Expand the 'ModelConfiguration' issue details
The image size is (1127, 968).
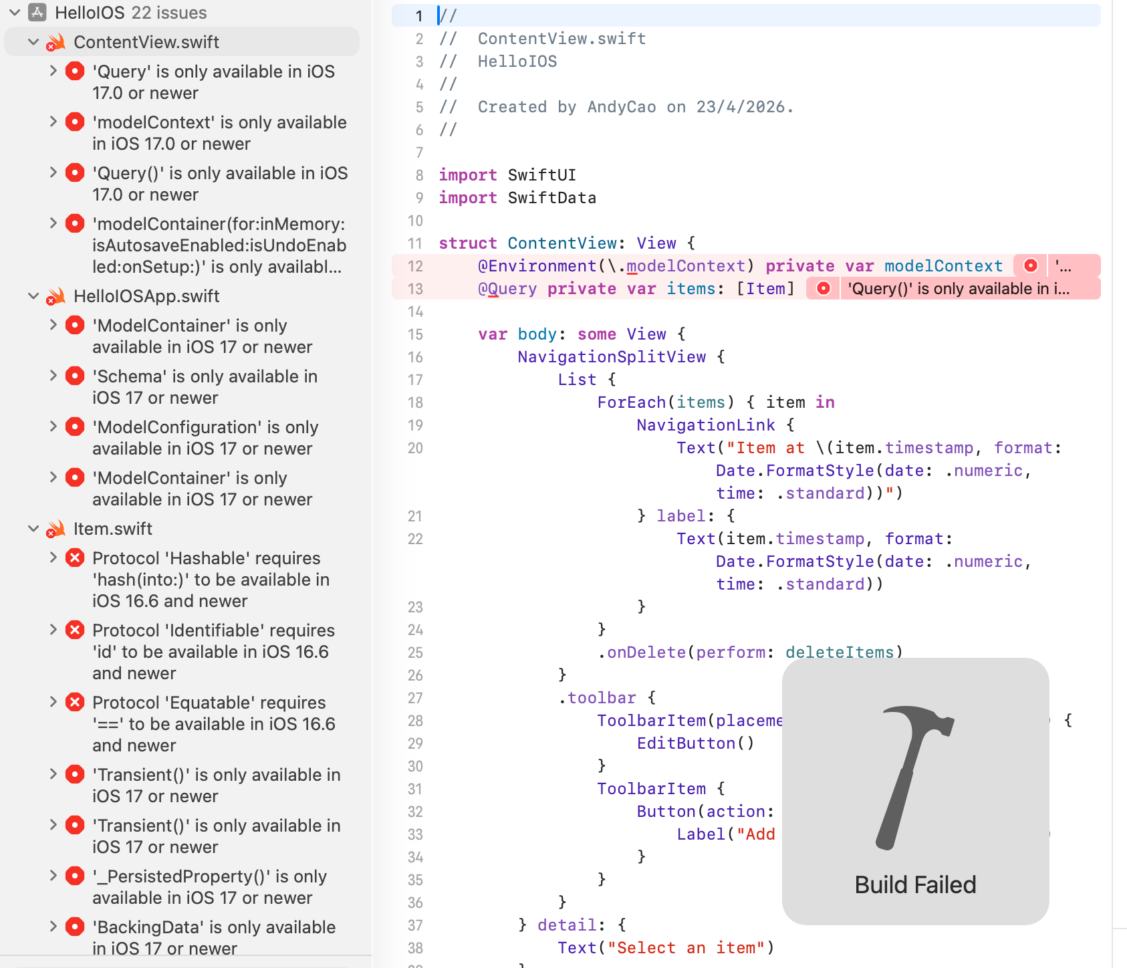(x=53, y=427)
